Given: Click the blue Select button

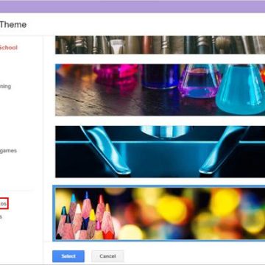Looking at the screenshot, I should 68,256.
